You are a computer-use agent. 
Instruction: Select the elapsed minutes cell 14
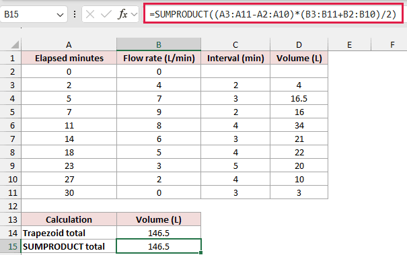click(x=69, y=139)
